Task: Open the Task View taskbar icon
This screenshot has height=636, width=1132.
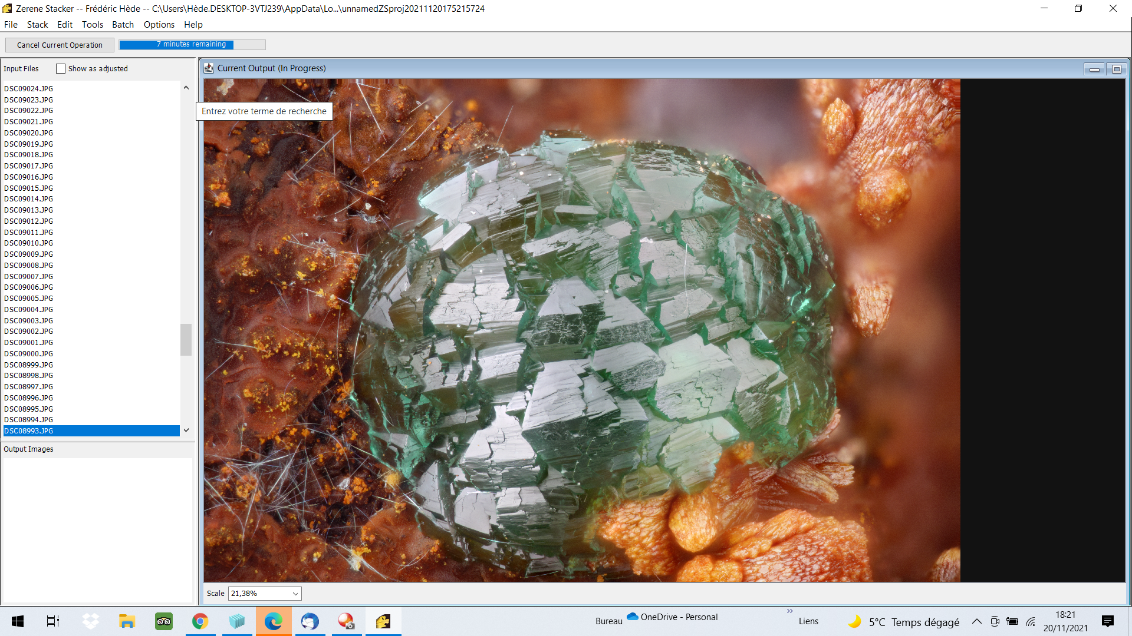Action: (53, 621)
